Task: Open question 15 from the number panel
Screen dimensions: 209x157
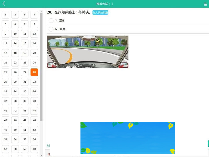Action: tap(25, 43)
